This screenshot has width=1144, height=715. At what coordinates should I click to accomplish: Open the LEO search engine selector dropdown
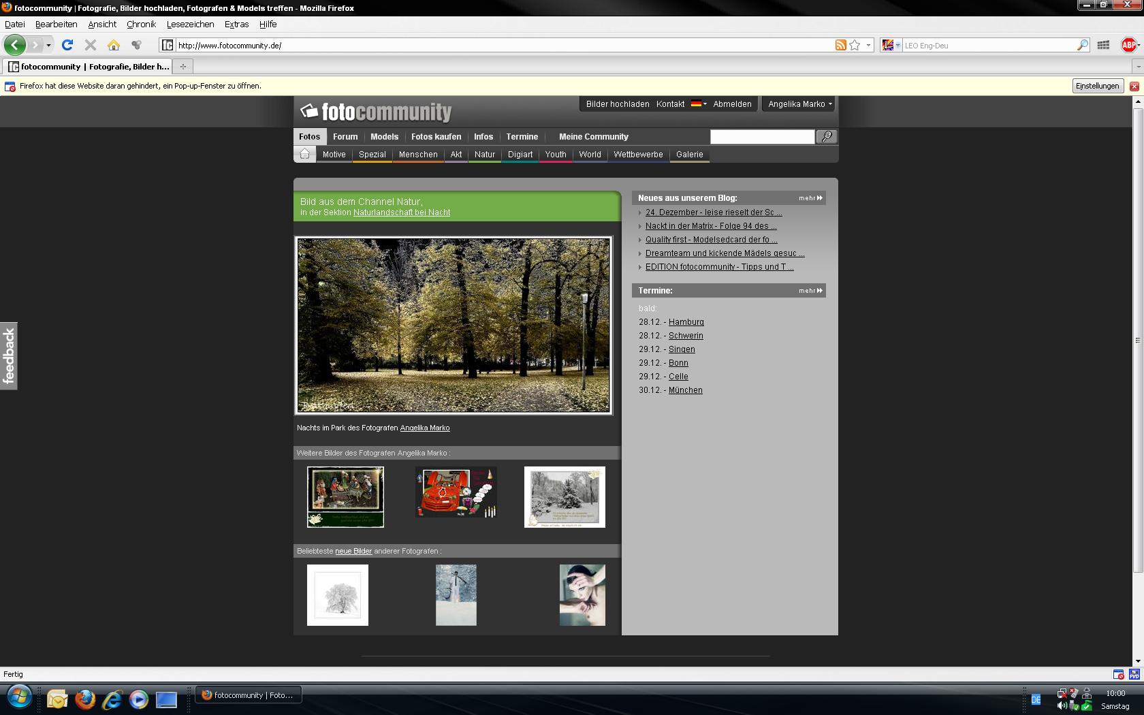click(x=891, y=45)
